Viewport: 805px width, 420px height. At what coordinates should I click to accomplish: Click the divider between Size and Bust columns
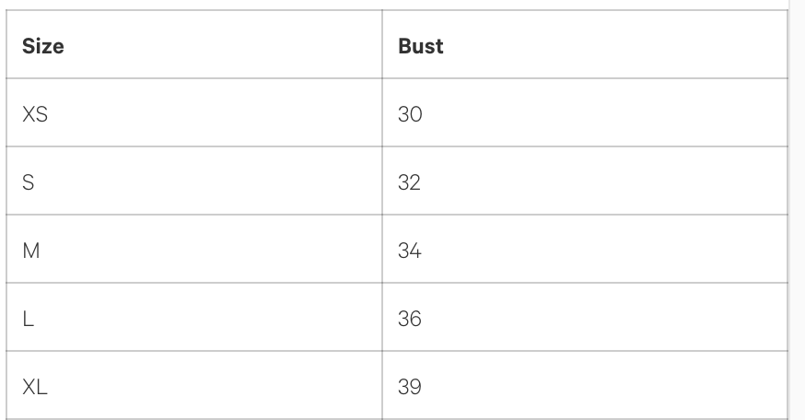point(382,212)
